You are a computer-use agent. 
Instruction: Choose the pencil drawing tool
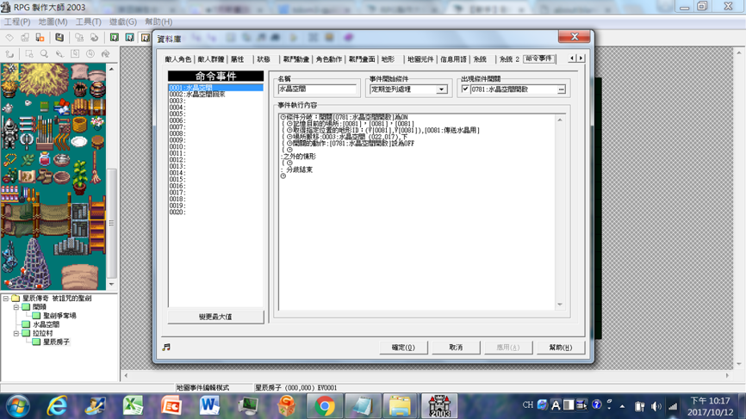(x=59, y=53)
